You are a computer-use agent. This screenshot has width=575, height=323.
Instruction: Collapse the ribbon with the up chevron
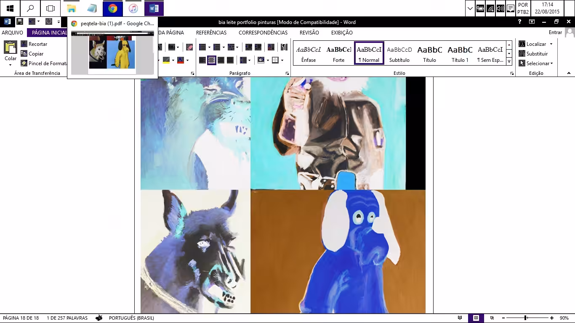(x=569, y=73)
